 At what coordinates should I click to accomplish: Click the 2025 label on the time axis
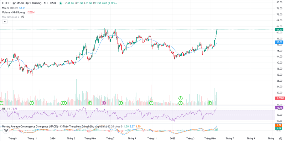click(173, 139)
